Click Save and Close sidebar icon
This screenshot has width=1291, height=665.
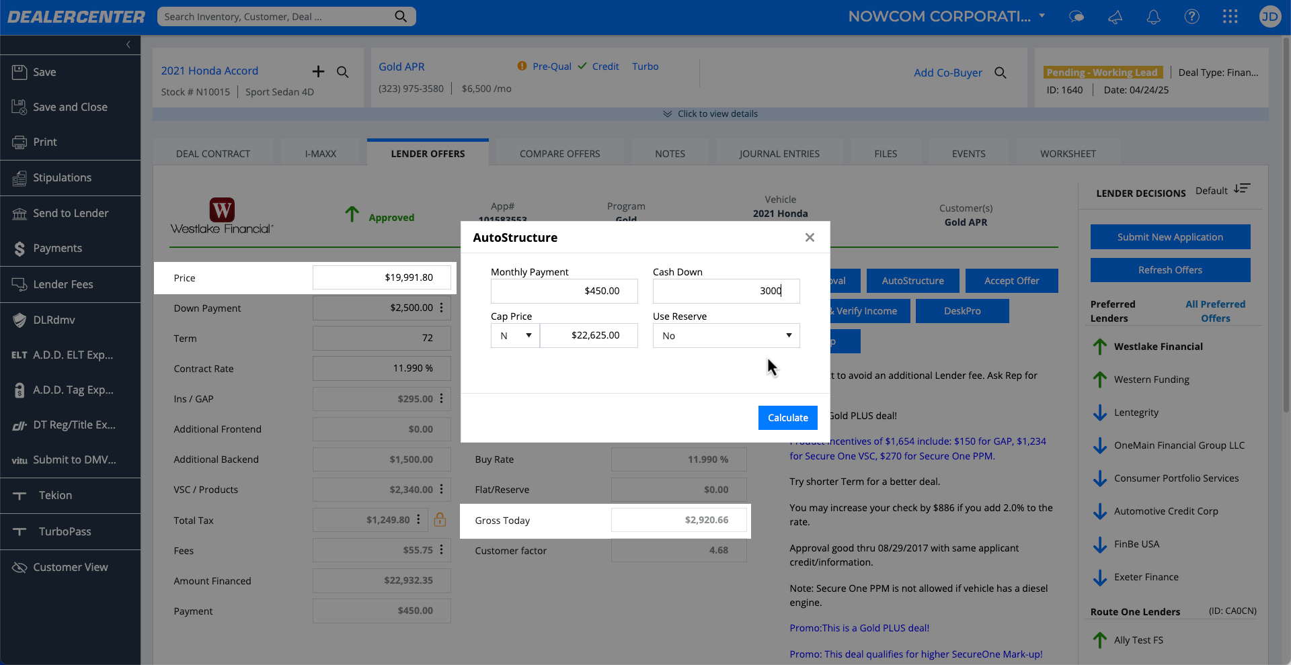[19, 107]
